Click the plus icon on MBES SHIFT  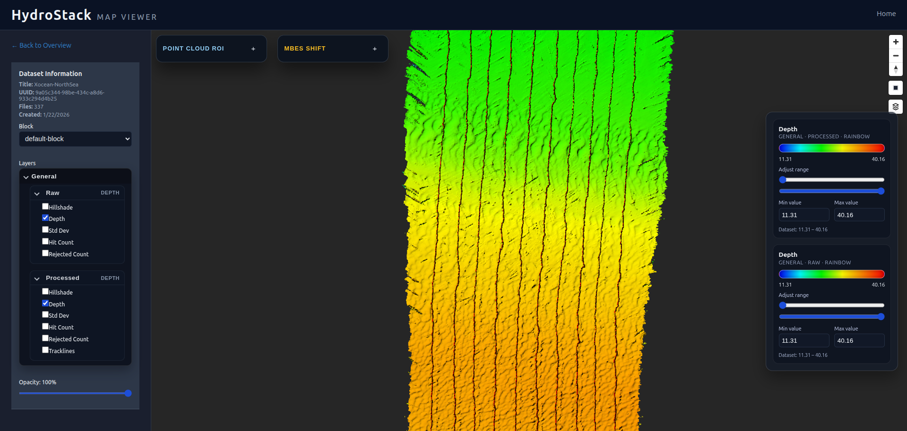pyautogui.click(x=374, y=49)
